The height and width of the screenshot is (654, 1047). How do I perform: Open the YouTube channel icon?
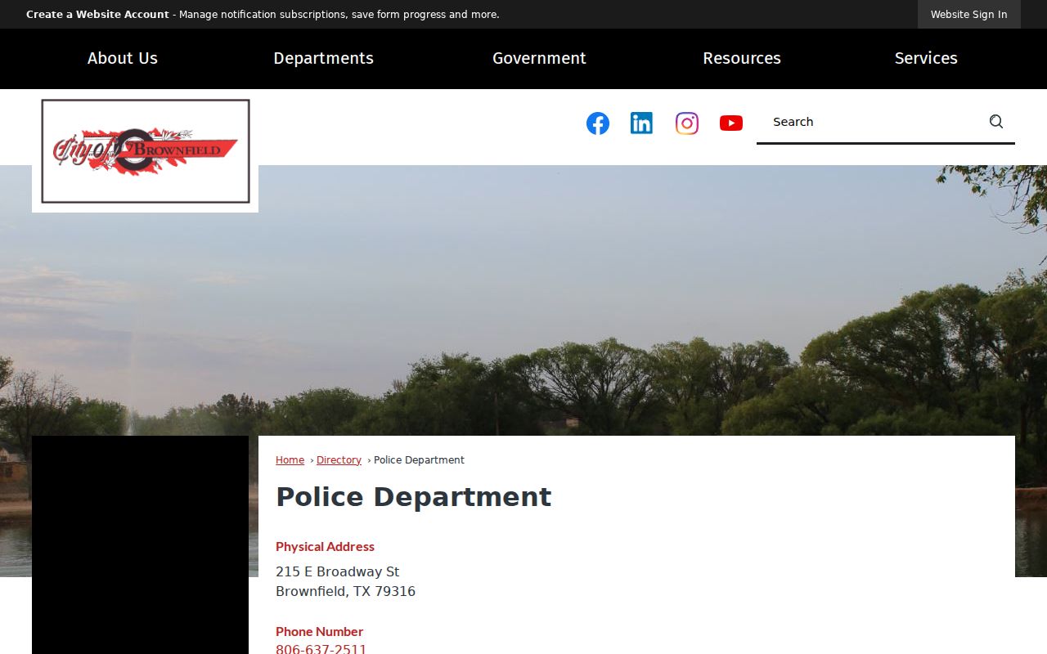tap(731, 123)
